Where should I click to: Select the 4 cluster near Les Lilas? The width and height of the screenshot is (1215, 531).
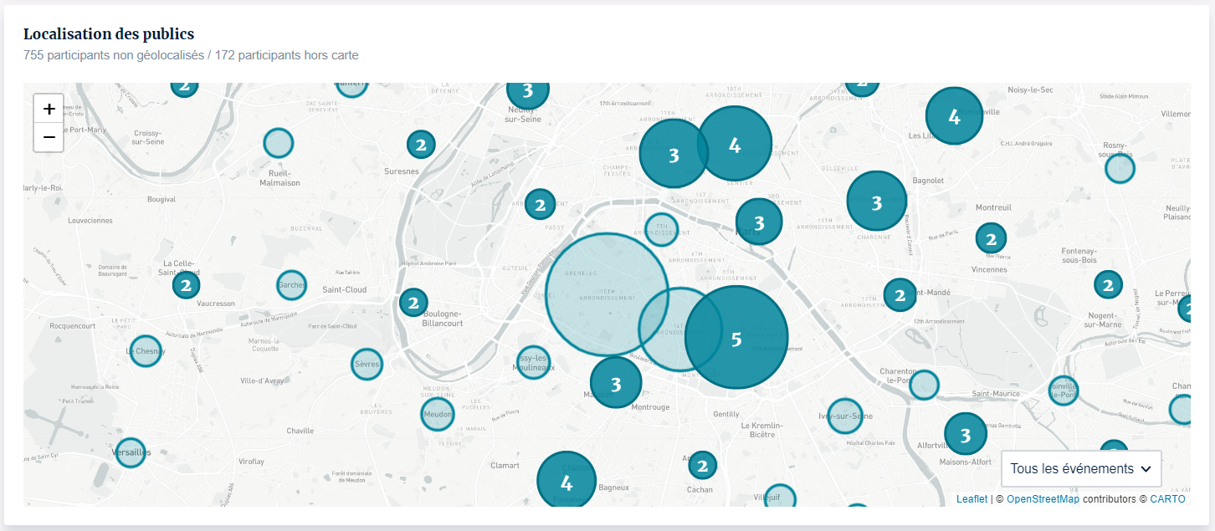(954, 116)
